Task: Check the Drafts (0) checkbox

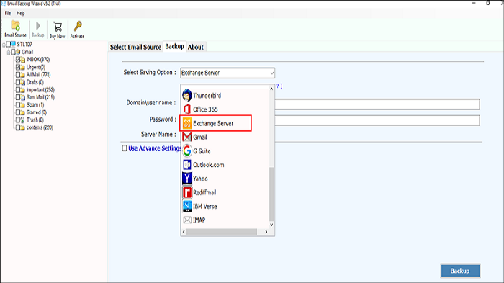Action: (18, 82)
